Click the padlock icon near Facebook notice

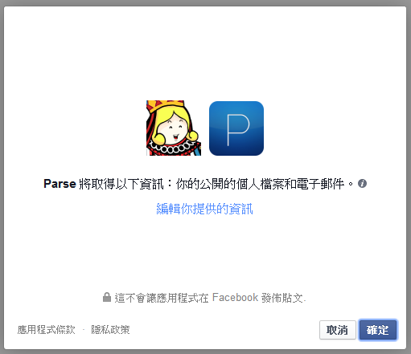tap(107, 297)
